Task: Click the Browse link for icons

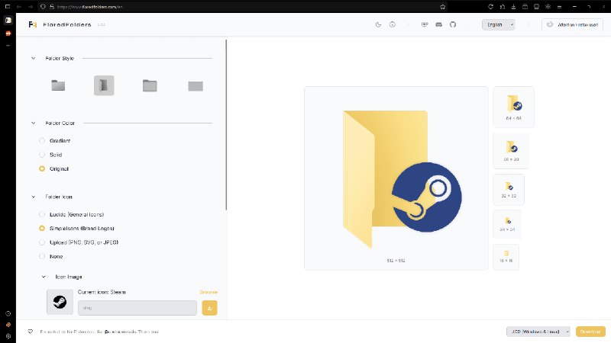Action: tap(209, 292)
